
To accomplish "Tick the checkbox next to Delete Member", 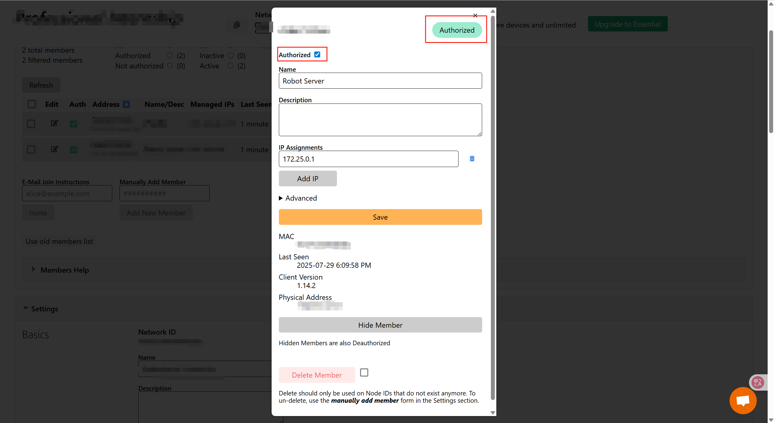I will point(364,372).
